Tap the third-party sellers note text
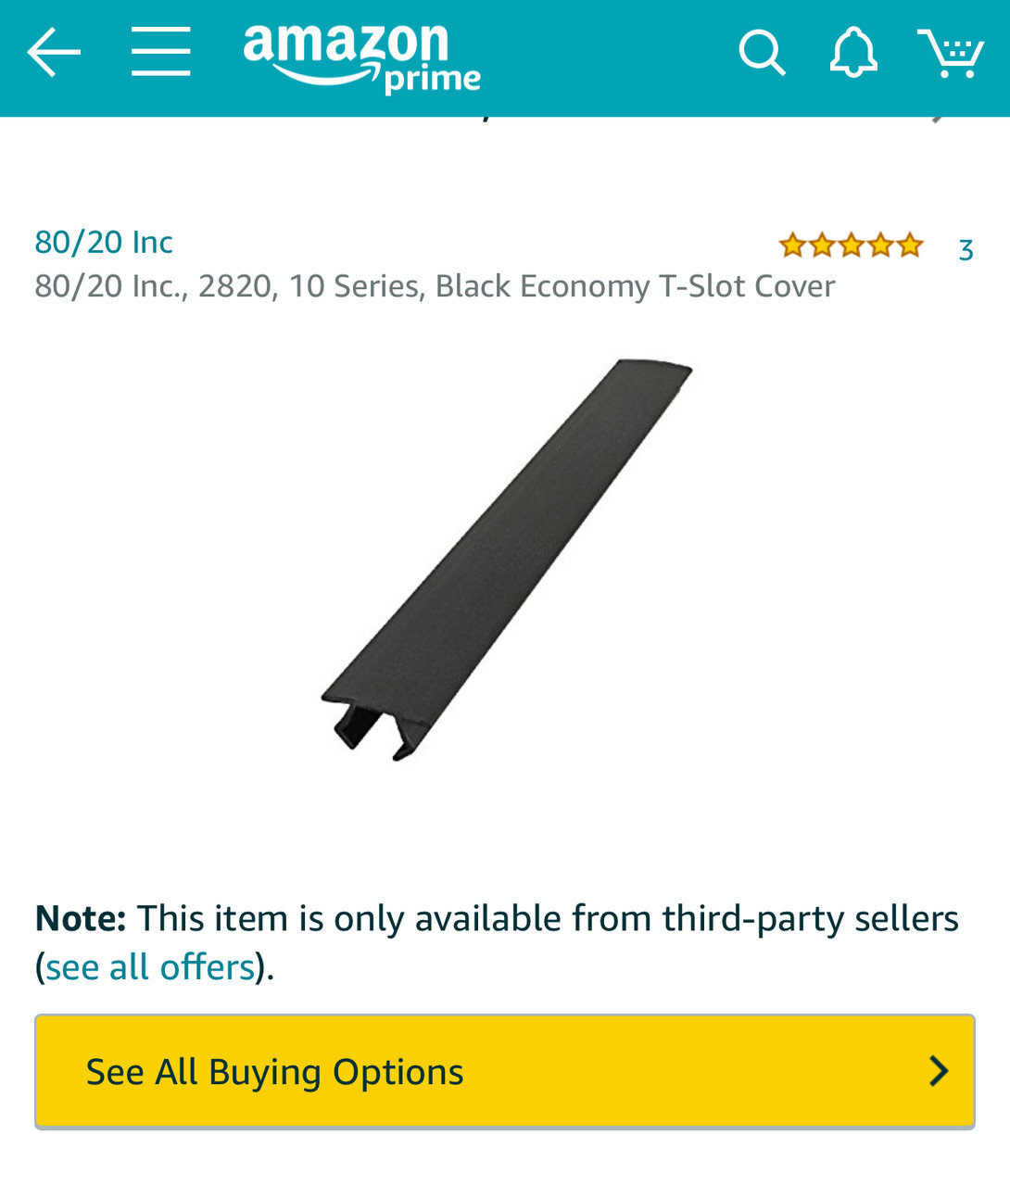 click(497, 942)
